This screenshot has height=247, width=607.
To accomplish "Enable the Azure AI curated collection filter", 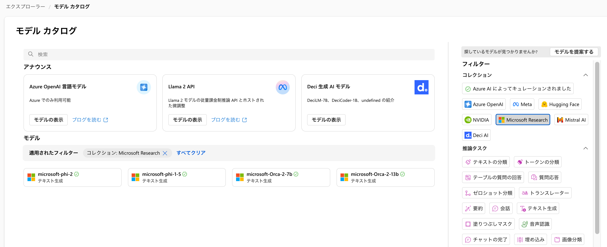I will 518,89.
